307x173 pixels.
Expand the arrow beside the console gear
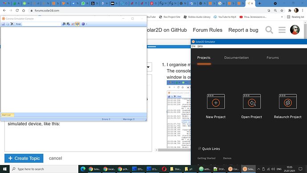(x=87, y=24)
